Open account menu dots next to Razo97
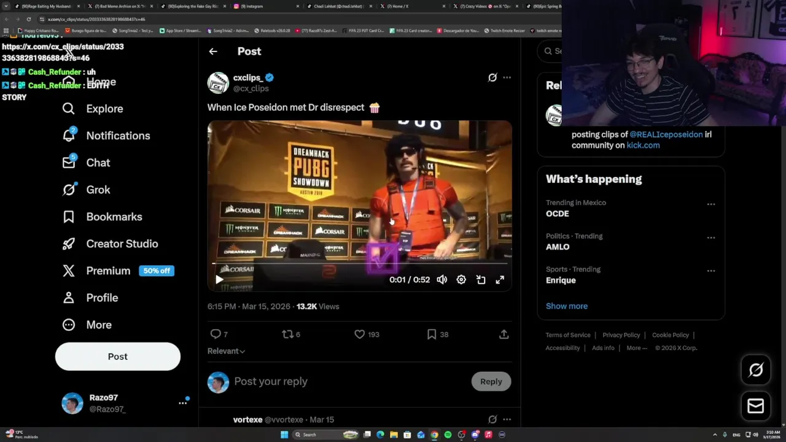This screenshot has width=786, height=442. coord(183,403)
